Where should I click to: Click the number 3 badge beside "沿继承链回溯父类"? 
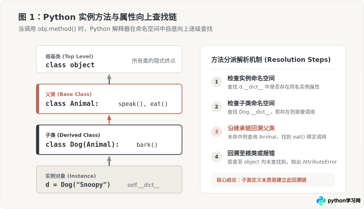pyautogui.click(x=216, y=132)
